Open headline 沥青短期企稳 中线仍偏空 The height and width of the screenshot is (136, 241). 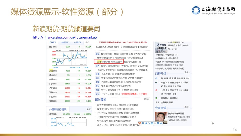[110, 62]
